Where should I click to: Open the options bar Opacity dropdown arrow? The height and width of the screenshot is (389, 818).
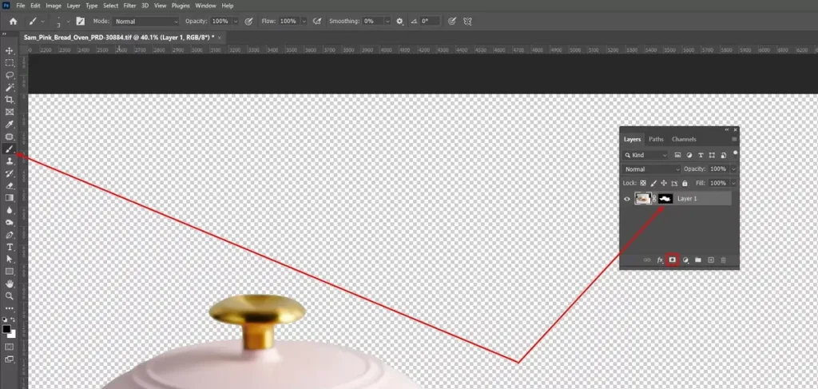tap(236, 22)
